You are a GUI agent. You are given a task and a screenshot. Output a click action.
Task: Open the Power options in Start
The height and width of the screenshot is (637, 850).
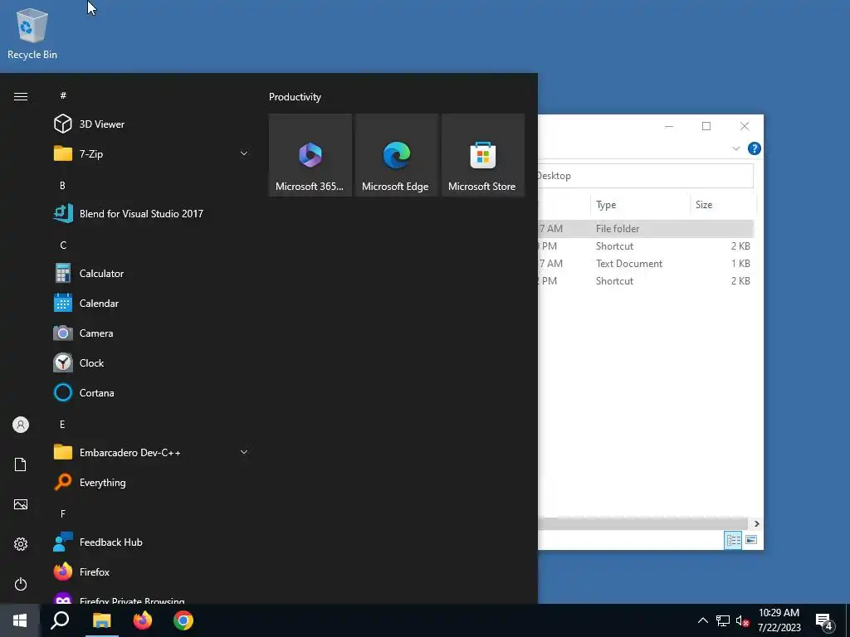[x=21, y=584]
